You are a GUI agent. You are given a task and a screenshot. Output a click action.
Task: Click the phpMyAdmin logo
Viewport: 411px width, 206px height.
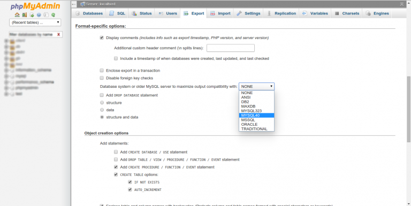coord(35,6)
